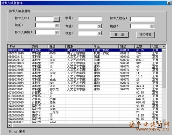This screenshot has height=136, width=173.
Task: Click name cell 老张
Action: pyautogui.click(x=53, y=103)
